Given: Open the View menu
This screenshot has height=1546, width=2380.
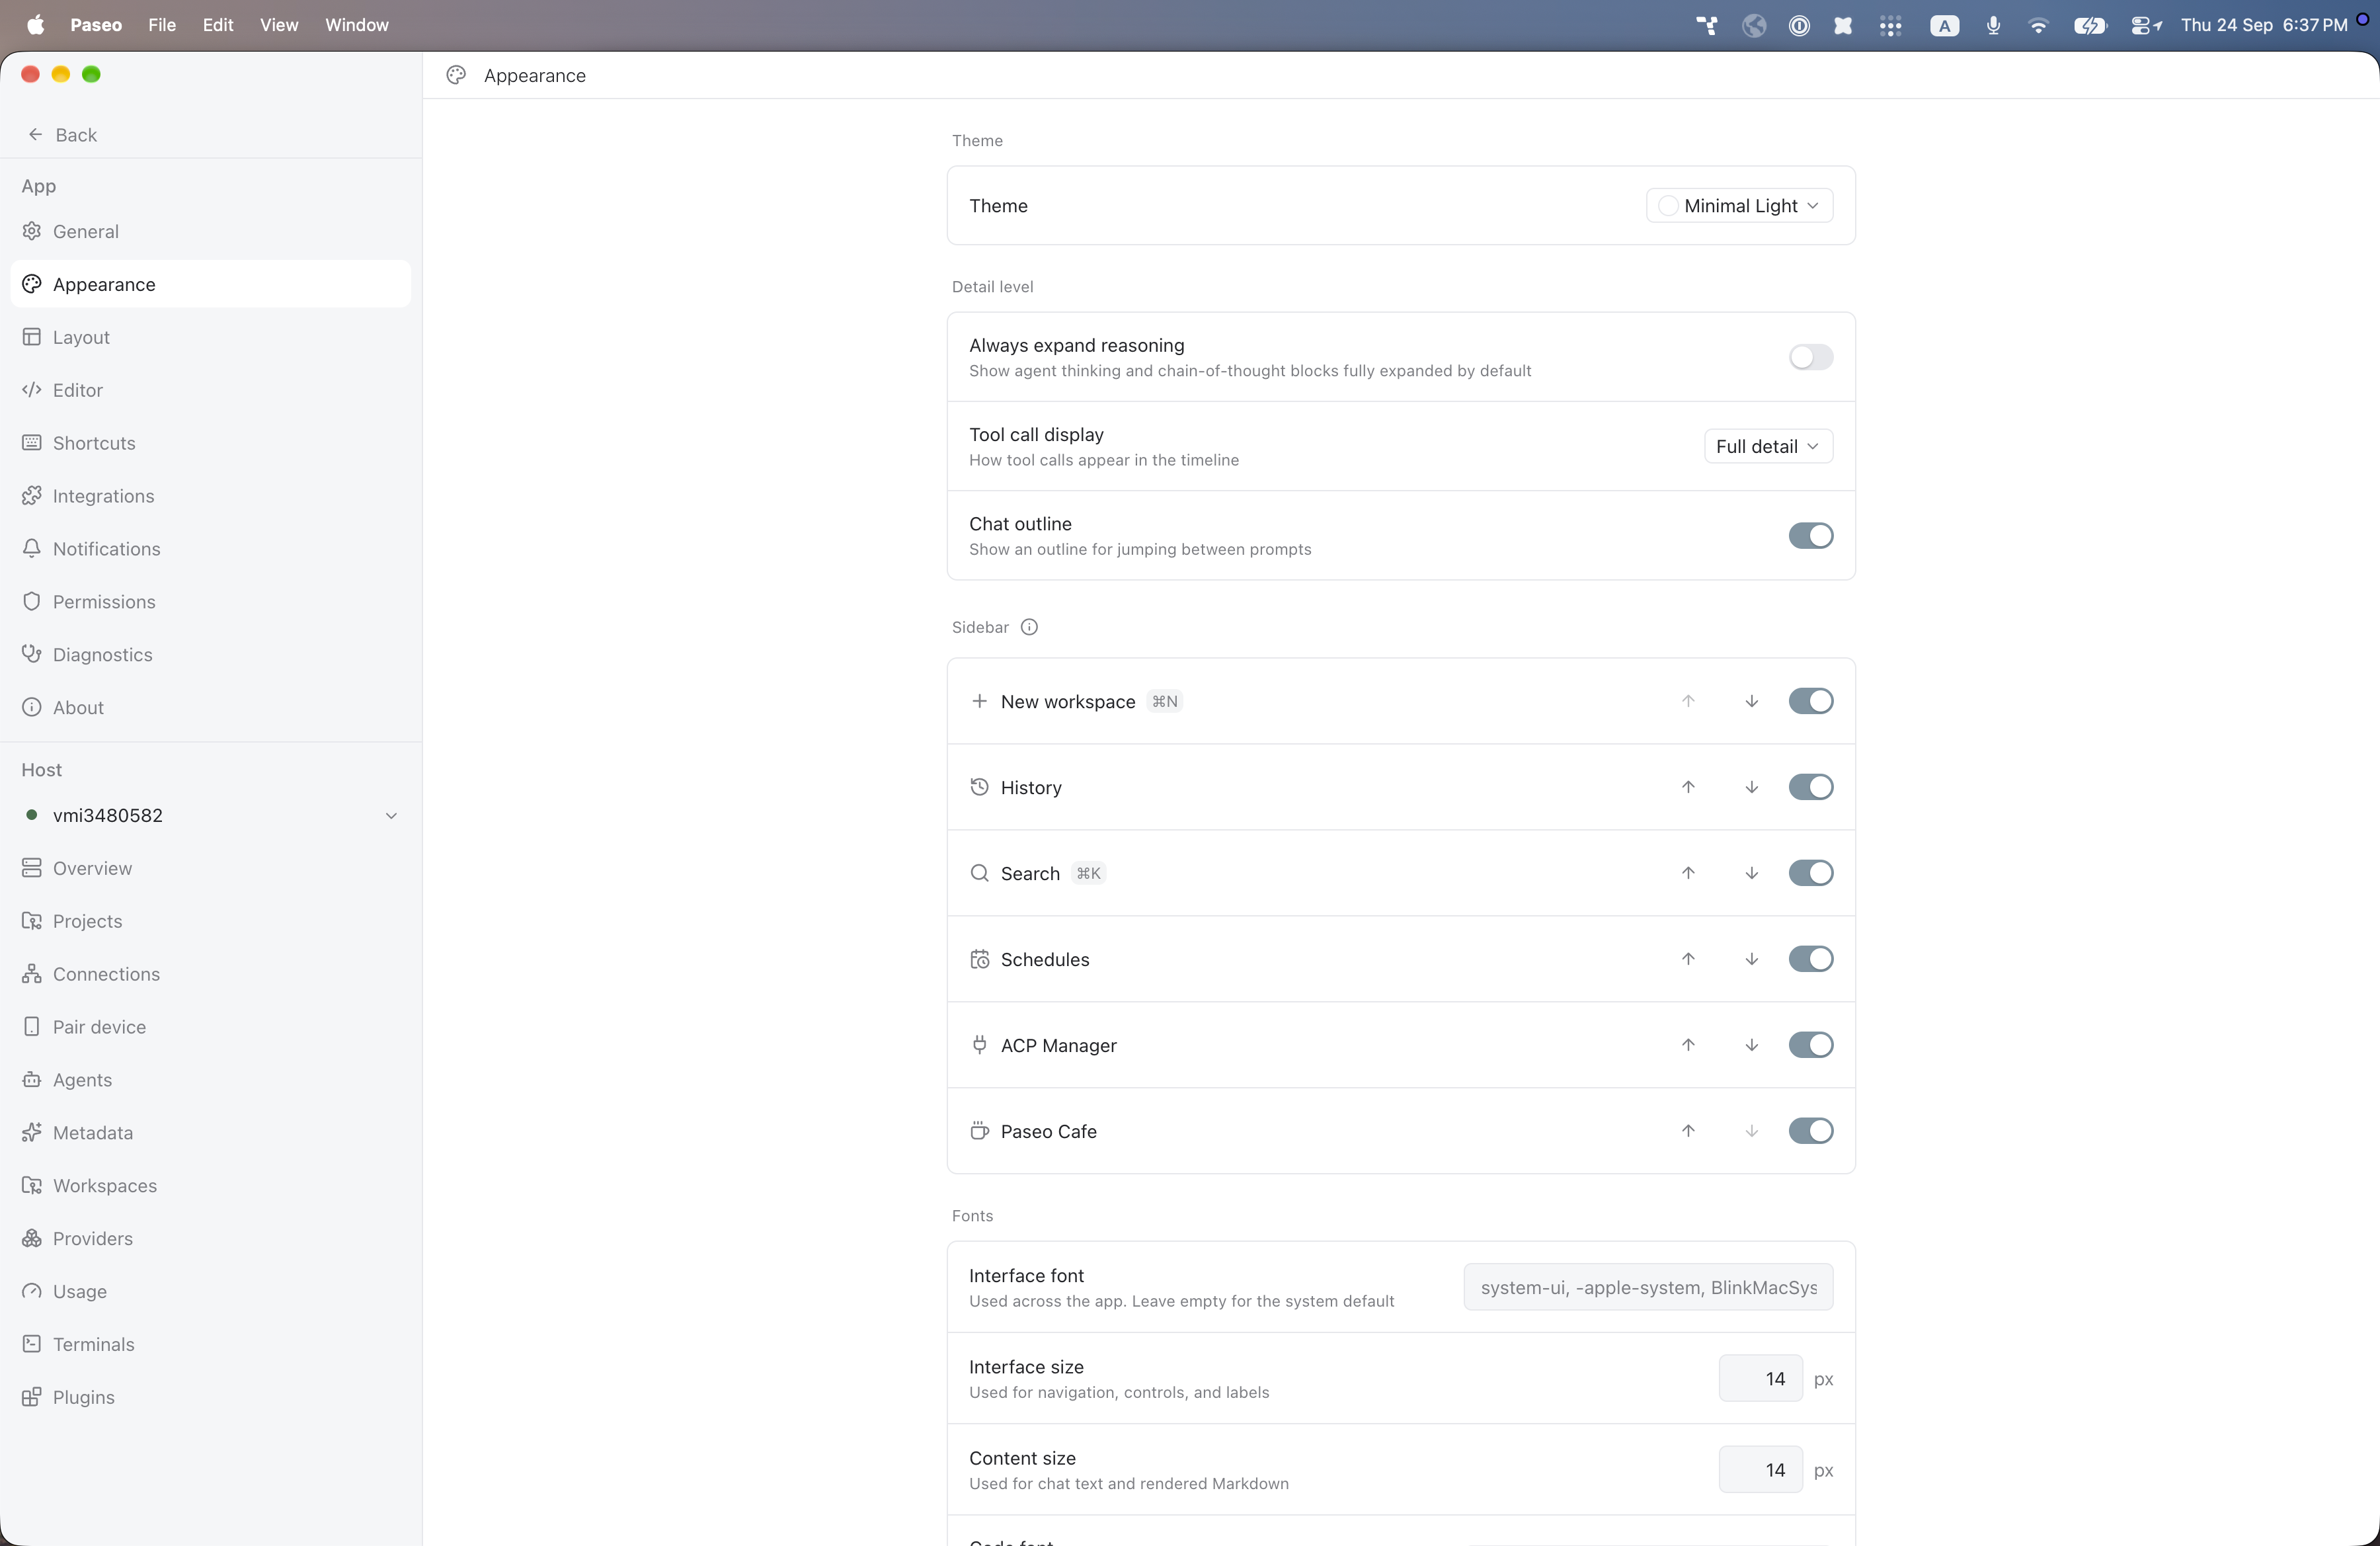Looking at the screenshot, I should pos(279,25).
